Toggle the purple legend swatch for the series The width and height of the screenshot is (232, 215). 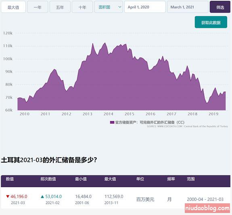(112, 122)
